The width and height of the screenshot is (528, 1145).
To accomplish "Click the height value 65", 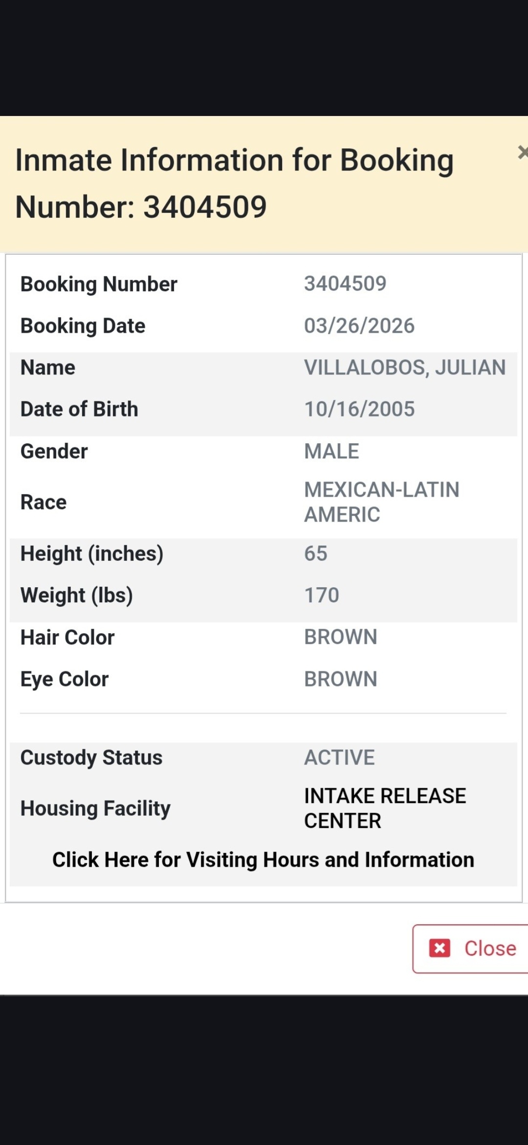I will pyautogui.click(x=315, y=553).
